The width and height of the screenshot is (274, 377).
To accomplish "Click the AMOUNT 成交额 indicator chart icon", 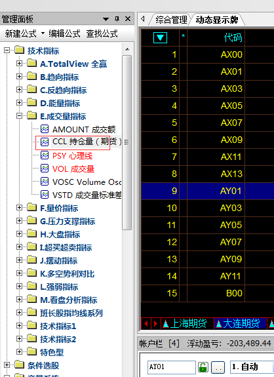I will point(45,129).
